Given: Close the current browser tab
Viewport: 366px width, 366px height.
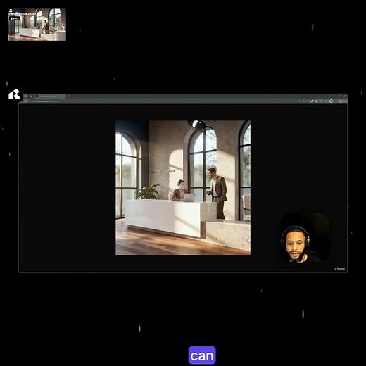Looking at the screenshot, I should click(63, 96).
